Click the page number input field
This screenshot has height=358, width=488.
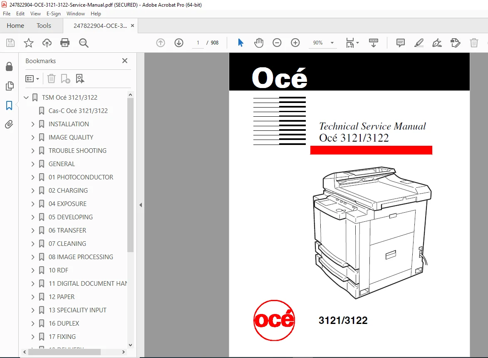tap(198, 43)
